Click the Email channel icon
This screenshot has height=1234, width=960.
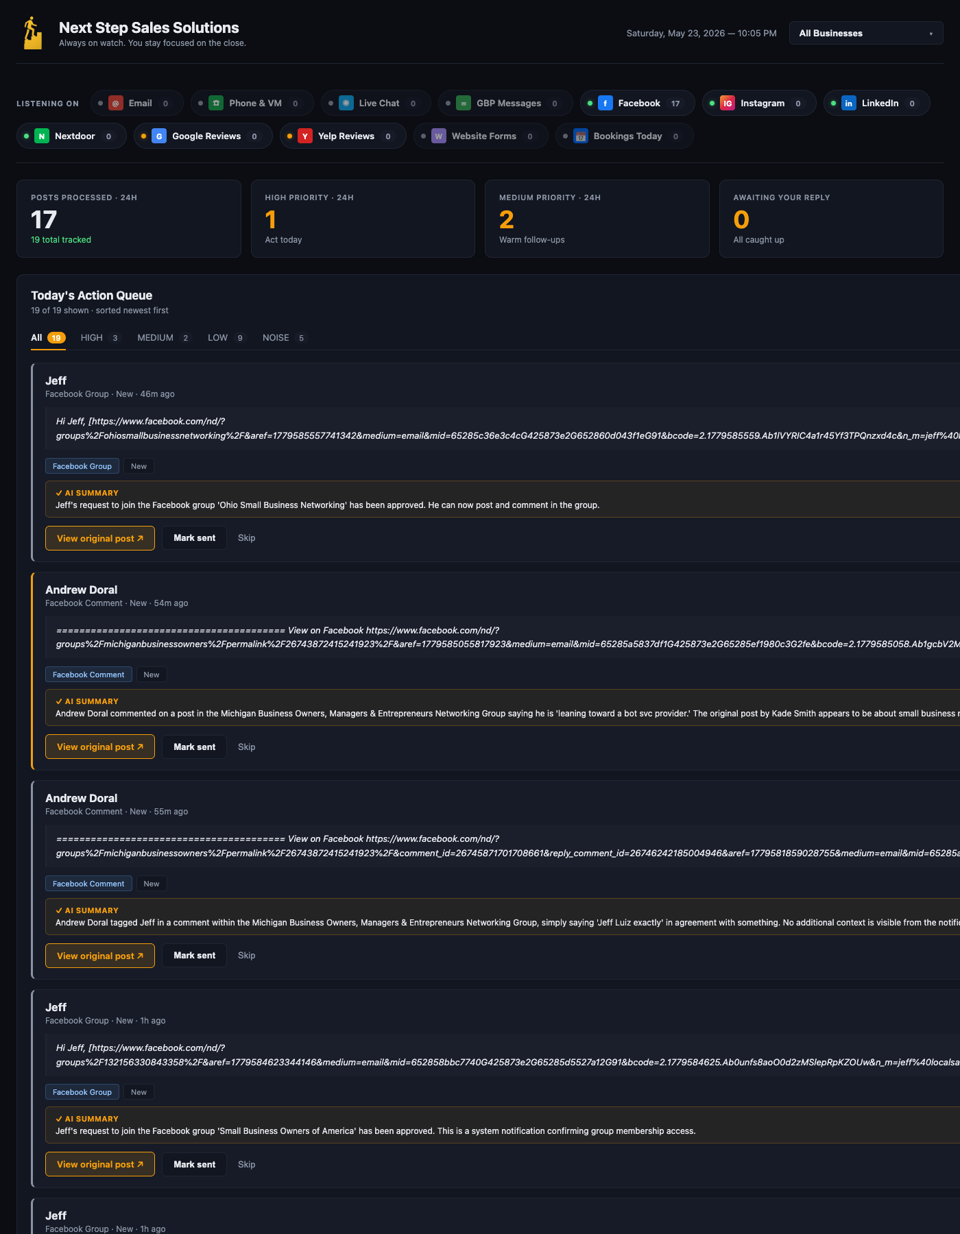pos(116,104)
